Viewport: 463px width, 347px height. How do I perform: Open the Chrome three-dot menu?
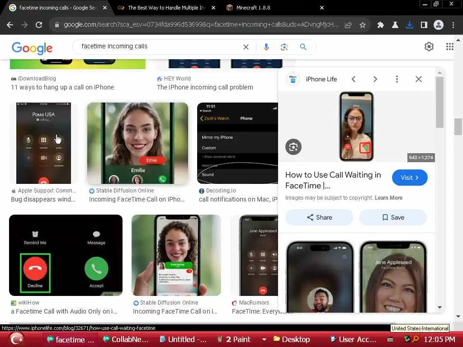tap(453, 25)
